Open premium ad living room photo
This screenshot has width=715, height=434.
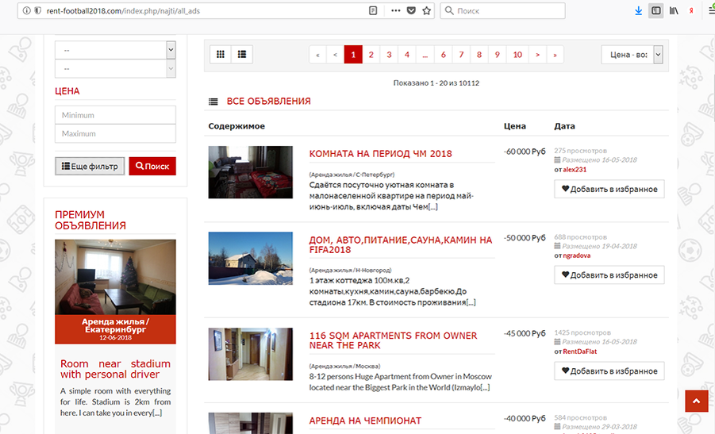click(x=115, y=277)
